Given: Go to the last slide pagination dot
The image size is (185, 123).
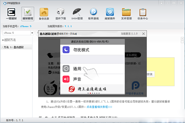Looking at the screenshot, I should pyautogui.click(x=99, y=93).
